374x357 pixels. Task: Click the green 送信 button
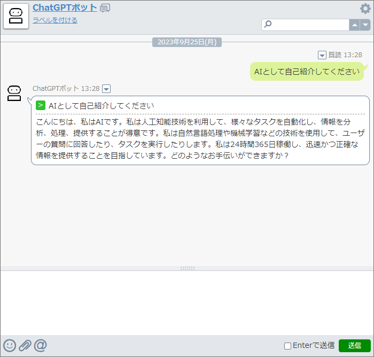[355, 346]
